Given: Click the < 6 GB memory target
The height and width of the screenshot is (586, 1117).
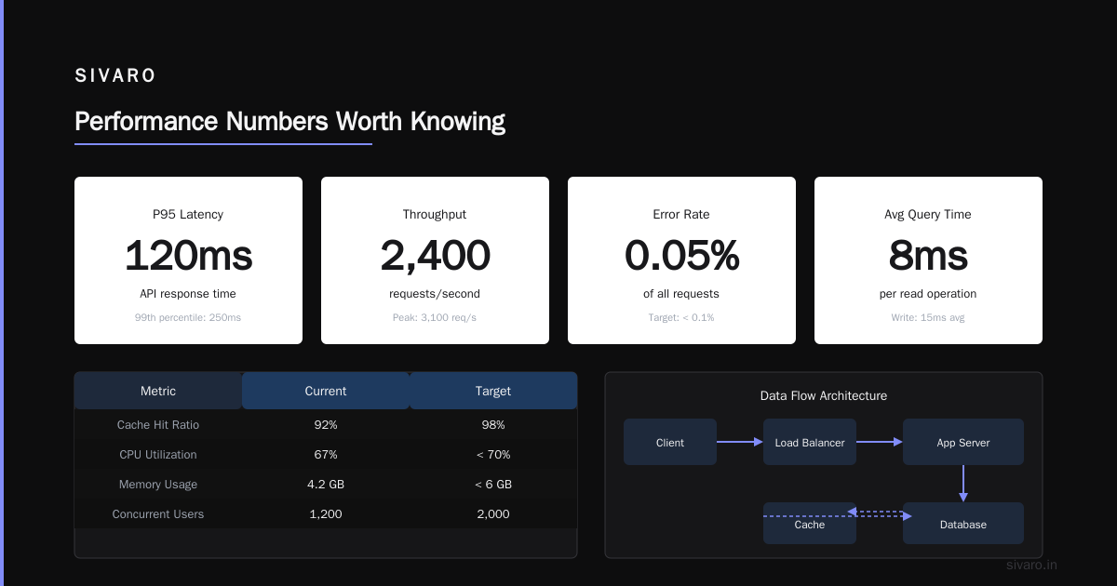Looking at the screenshot, I should click(x=493, y=485).
